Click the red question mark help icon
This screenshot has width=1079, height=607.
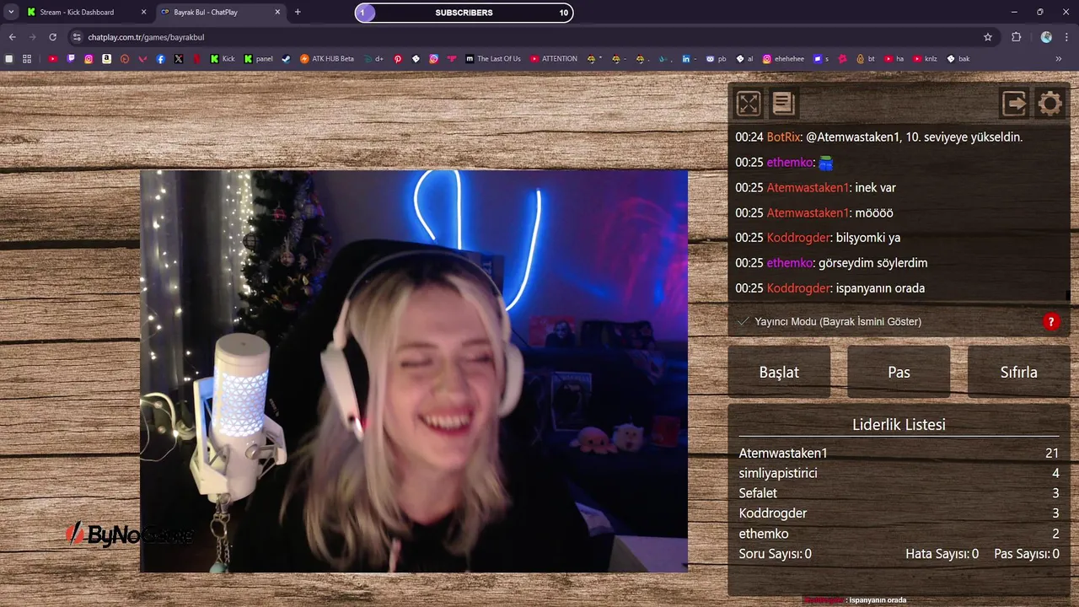pyautogui.click(x=1051, y=321)
